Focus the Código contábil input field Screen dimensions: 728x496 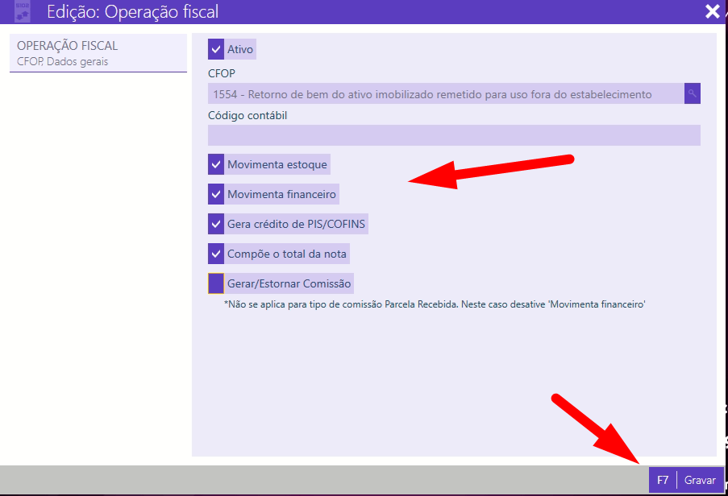[454, 135]
